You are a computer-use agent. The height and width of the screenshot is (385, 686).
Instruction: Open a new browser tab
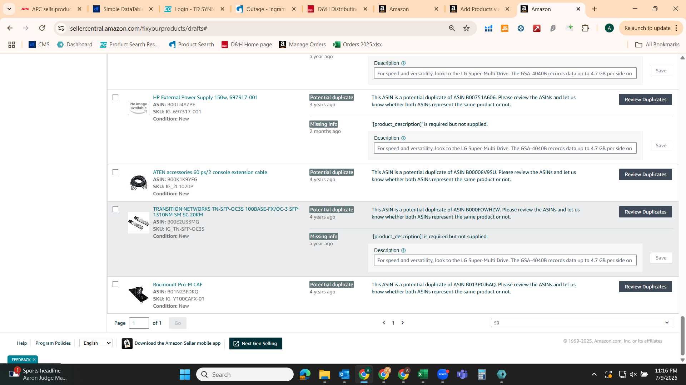tap(595, 9)
